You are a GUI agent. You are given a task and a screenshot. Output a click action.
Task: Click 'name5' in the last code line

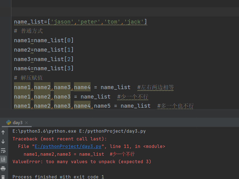click(102, 106)
